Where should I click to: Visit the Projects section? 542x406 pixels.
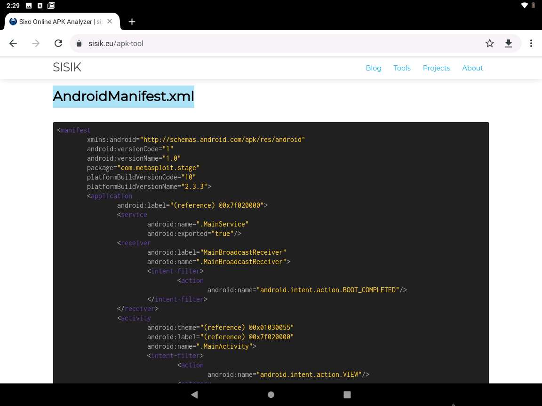pyautogui.click(x=436, y=68)
